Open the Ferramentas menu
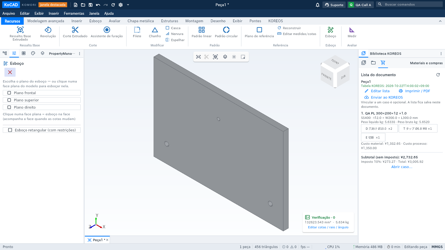This screenshot has width=445, height=250. [74, 13]
